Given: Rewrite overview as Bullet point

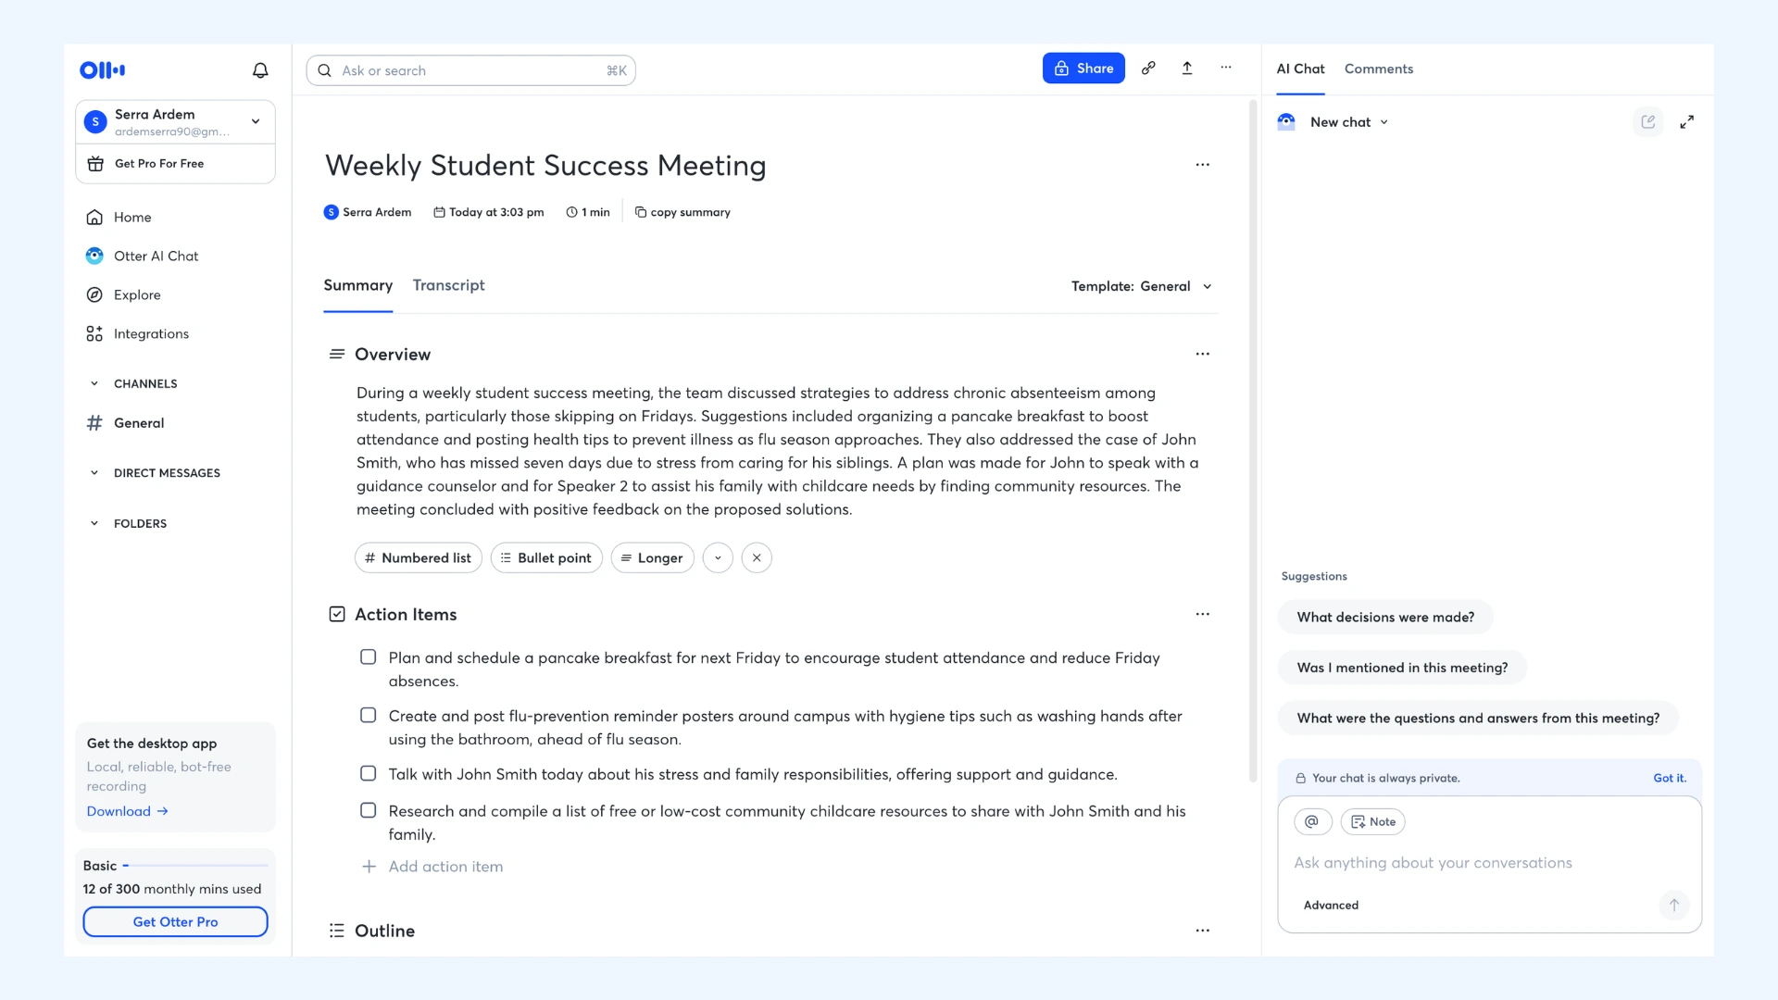Looking at the screenshot, I should [546, 558].
